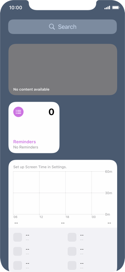Tap the battery status icon

point(116,8)
